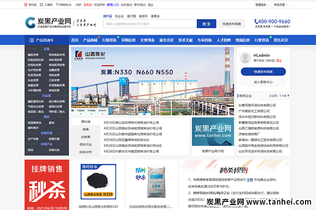Screen dimensions: 316x210
Task: Open the 委托买卖 nav item
Action: (281, 40)
